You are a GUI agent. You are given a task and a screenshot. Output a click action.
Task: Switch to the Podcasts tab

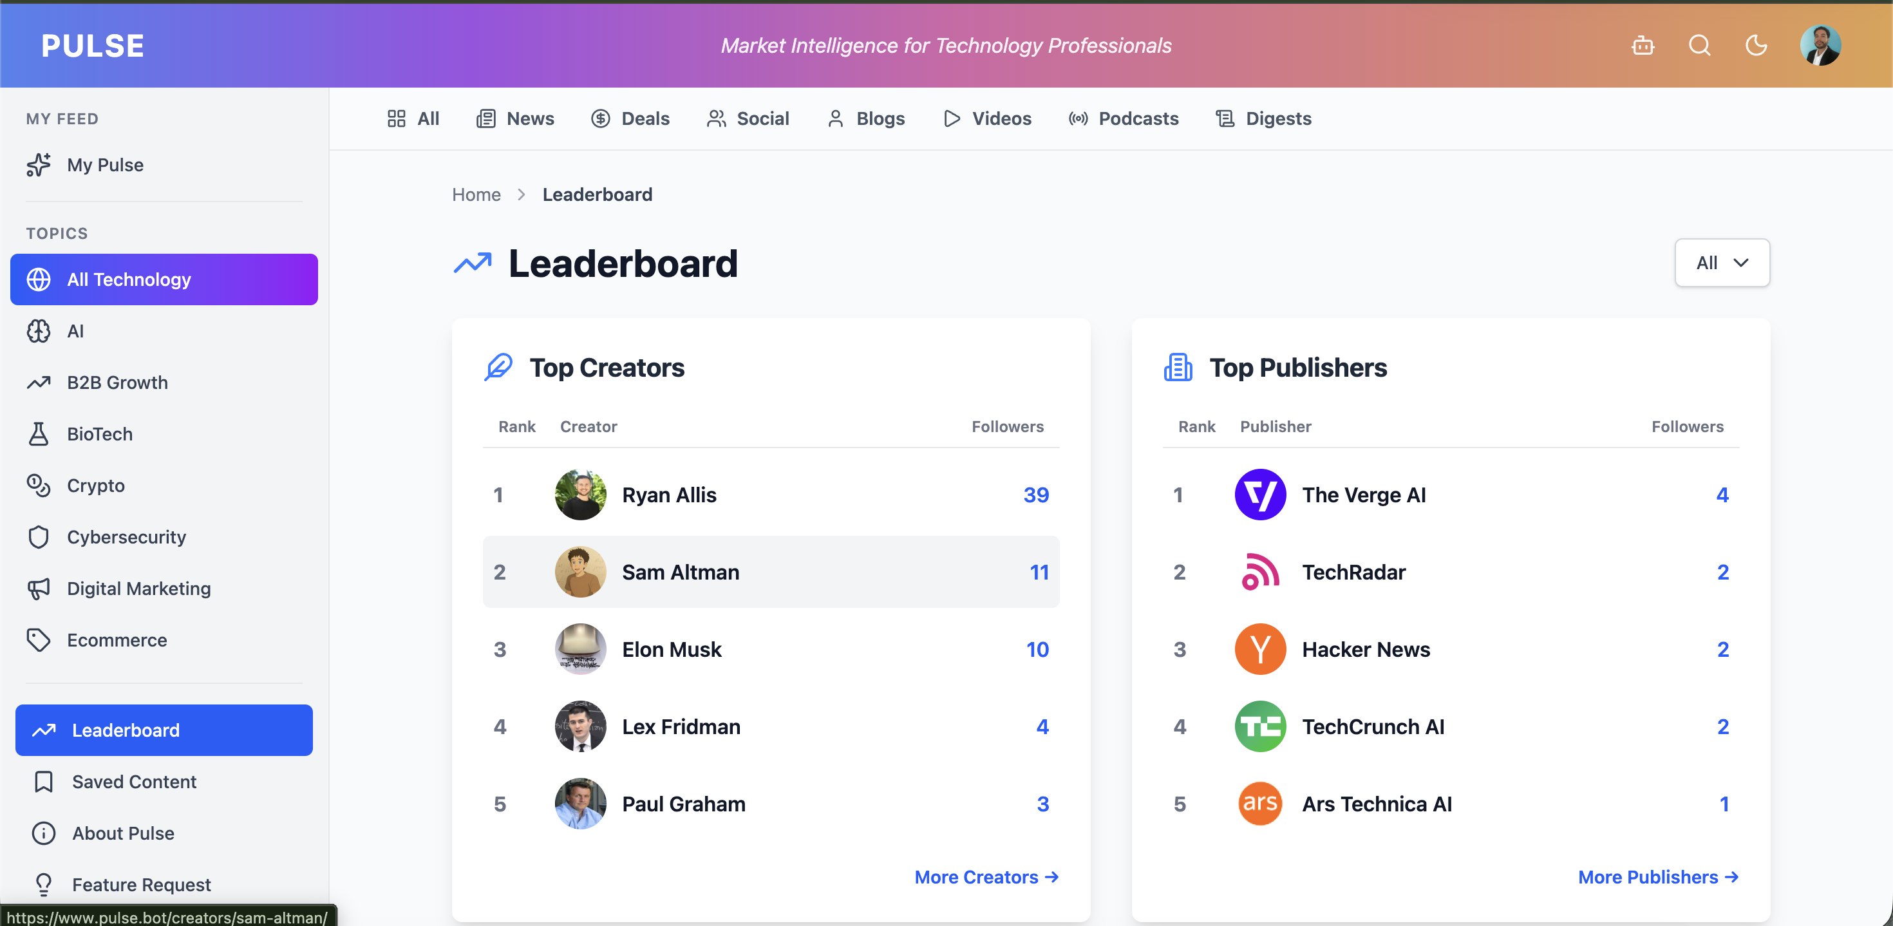[1124, 118]
